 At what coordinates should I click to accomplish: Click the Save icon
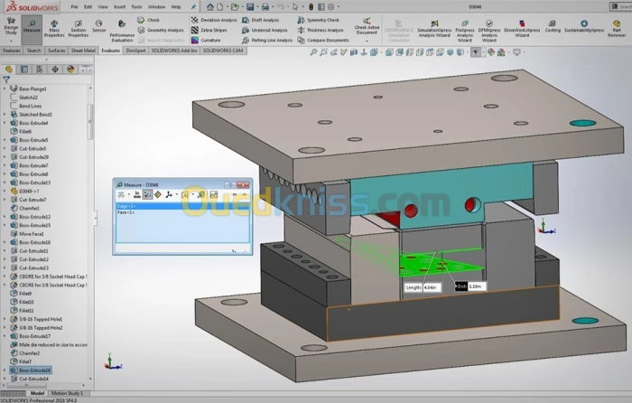point(250,7)
